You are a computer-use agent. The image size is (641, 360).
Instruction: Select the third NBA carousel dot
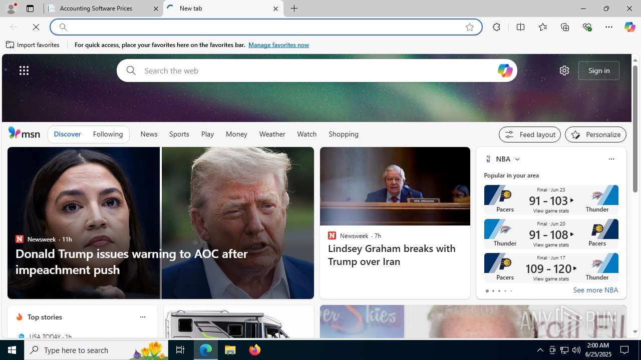coord(499,291)
